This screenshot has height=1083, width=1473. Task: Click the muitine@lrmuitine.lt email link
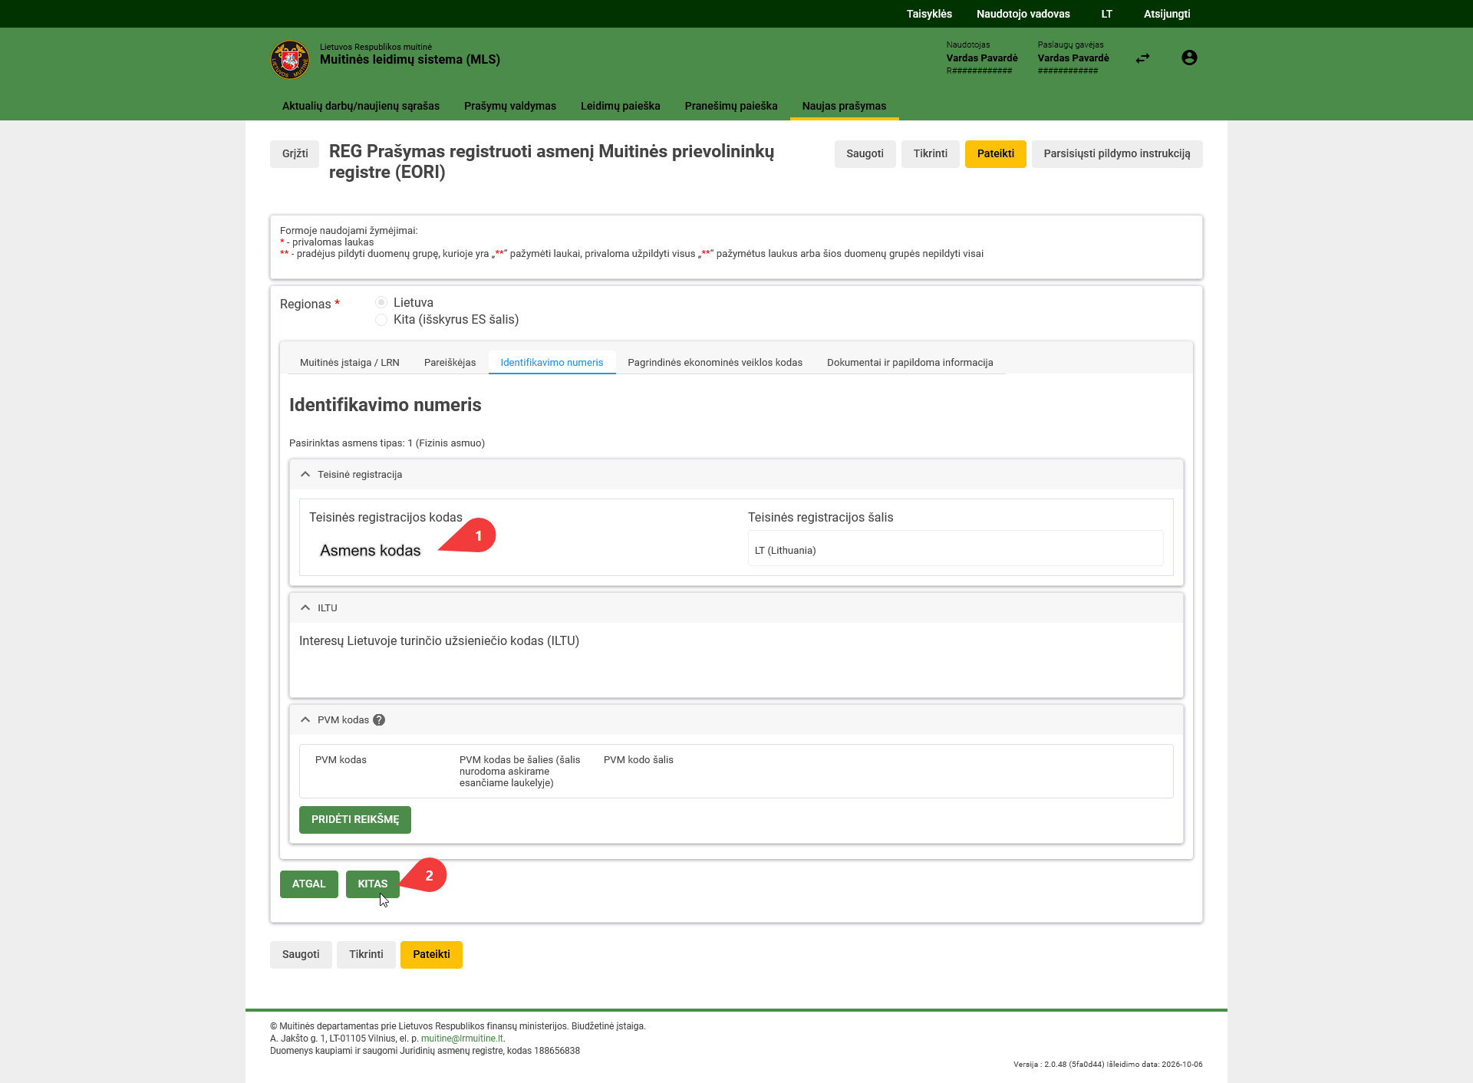[462, 1039]
